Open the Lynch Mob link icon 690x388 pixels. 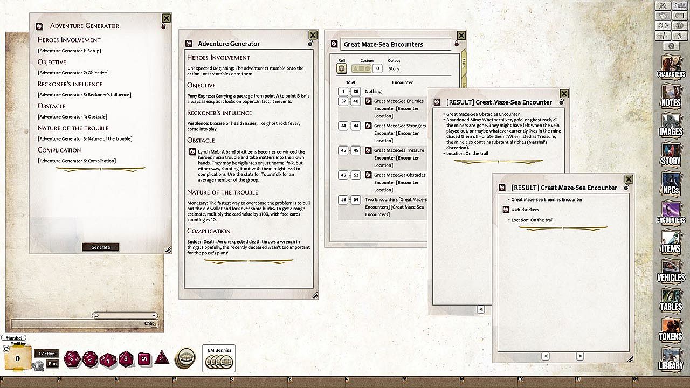coord(192,152)
